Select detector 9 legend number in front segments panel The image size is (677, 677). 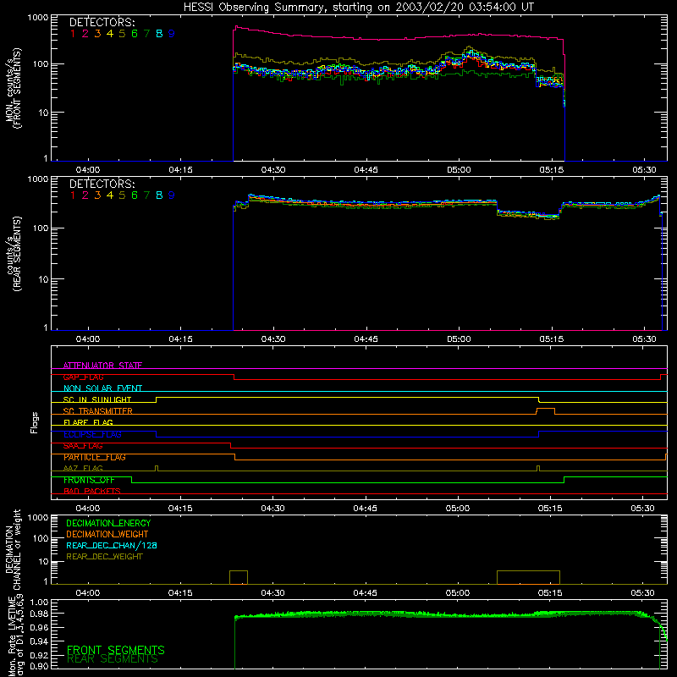click(172, 34)
